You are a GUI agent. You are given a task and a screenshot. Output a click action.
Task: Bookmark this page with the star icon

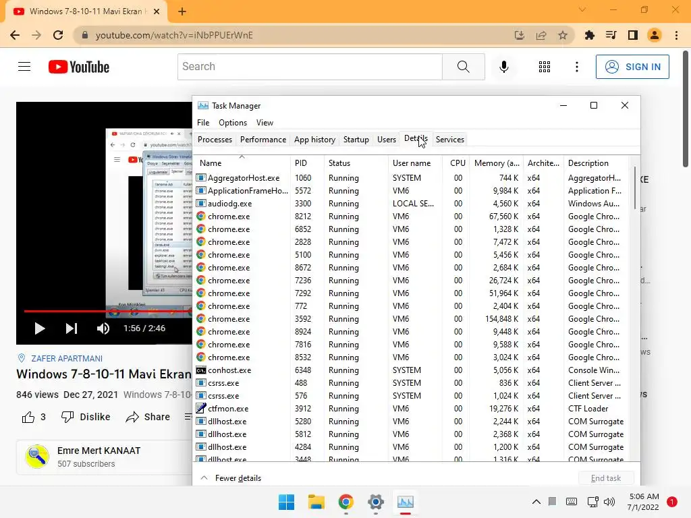562,35
